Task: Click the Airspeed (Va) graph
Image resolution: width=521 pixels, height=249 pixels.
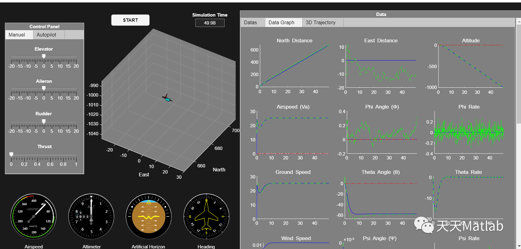Action: click(x=293, y=132)
